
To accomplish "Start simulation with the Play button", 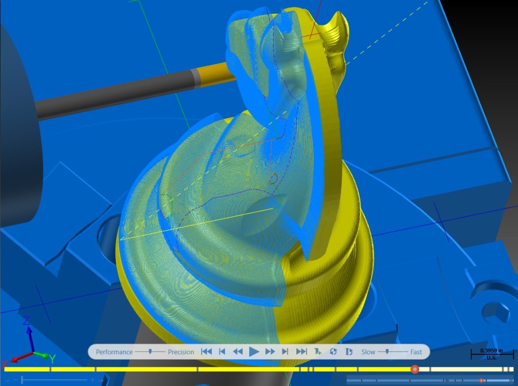I will 254,352.
